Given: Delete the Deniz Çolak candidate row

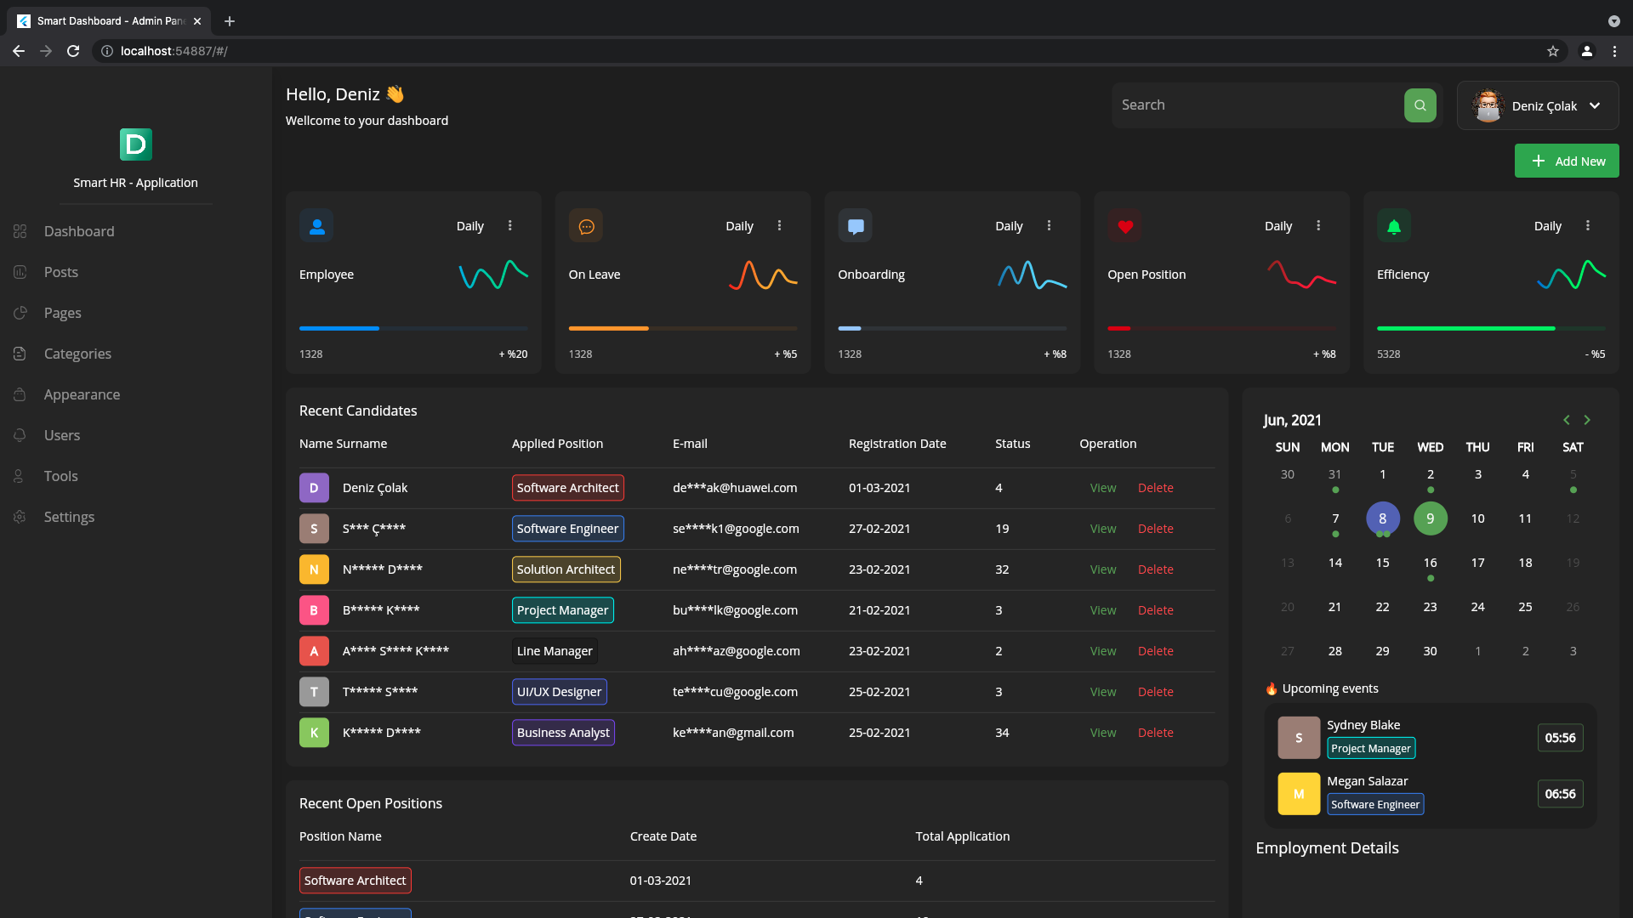Looking at the screenshot, I should click(x=1155, y=488).
